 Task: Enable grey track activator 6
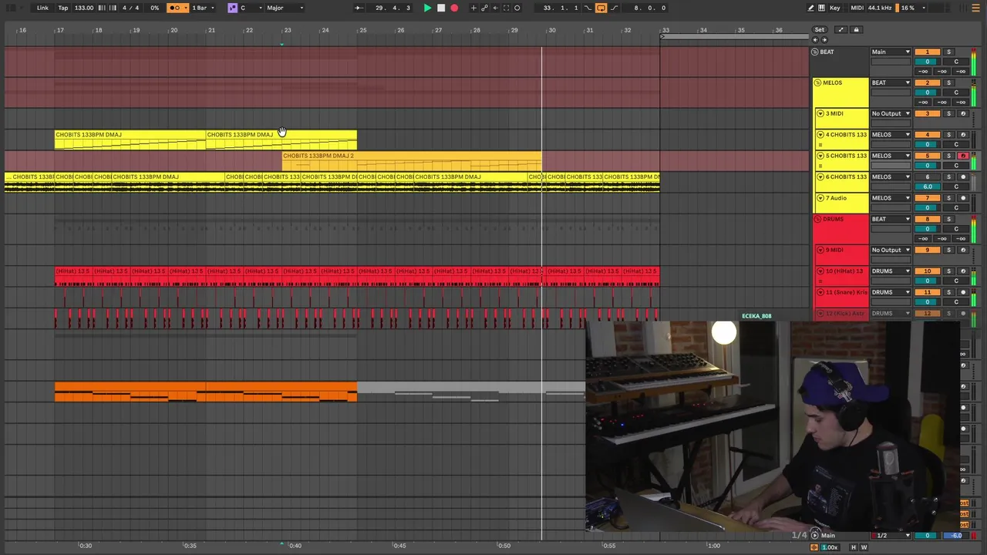928,177
